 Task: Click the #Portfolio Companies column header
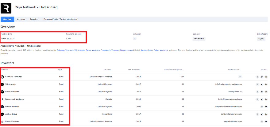coord(173,70)
